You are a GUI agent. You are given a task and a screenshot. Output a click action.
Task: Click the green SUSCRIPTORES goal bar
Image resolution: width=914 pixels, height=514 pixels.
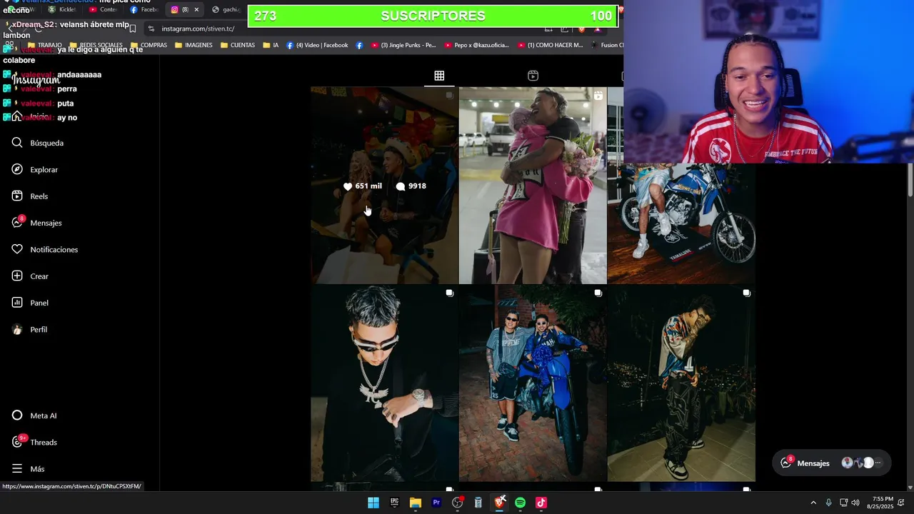433,16
